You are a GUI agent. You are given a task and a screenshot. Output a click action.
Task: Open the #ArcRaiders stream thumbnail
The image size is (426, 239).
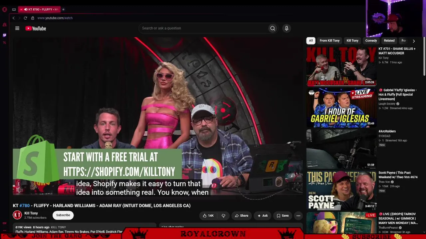coord(341,149)
